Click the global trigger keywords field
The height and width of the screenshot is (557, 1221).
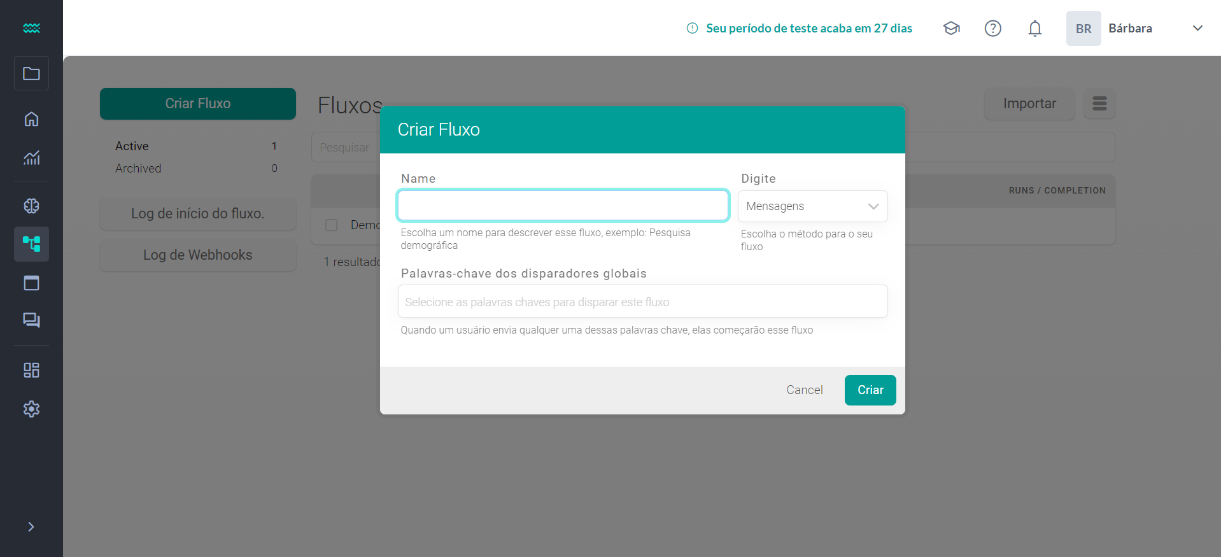coord(642,302)
